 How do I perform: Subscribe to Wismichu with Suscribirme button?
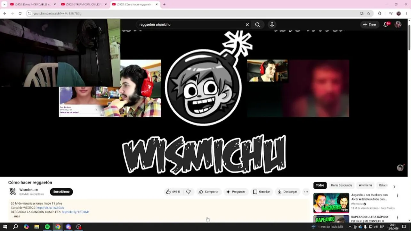[61, 192]
